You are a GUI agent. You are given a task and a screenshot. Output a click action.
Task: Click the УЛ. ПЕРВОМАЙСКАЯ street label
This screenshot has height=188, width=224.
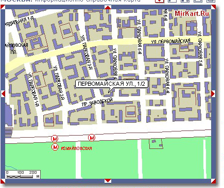[x=170, y=41]
